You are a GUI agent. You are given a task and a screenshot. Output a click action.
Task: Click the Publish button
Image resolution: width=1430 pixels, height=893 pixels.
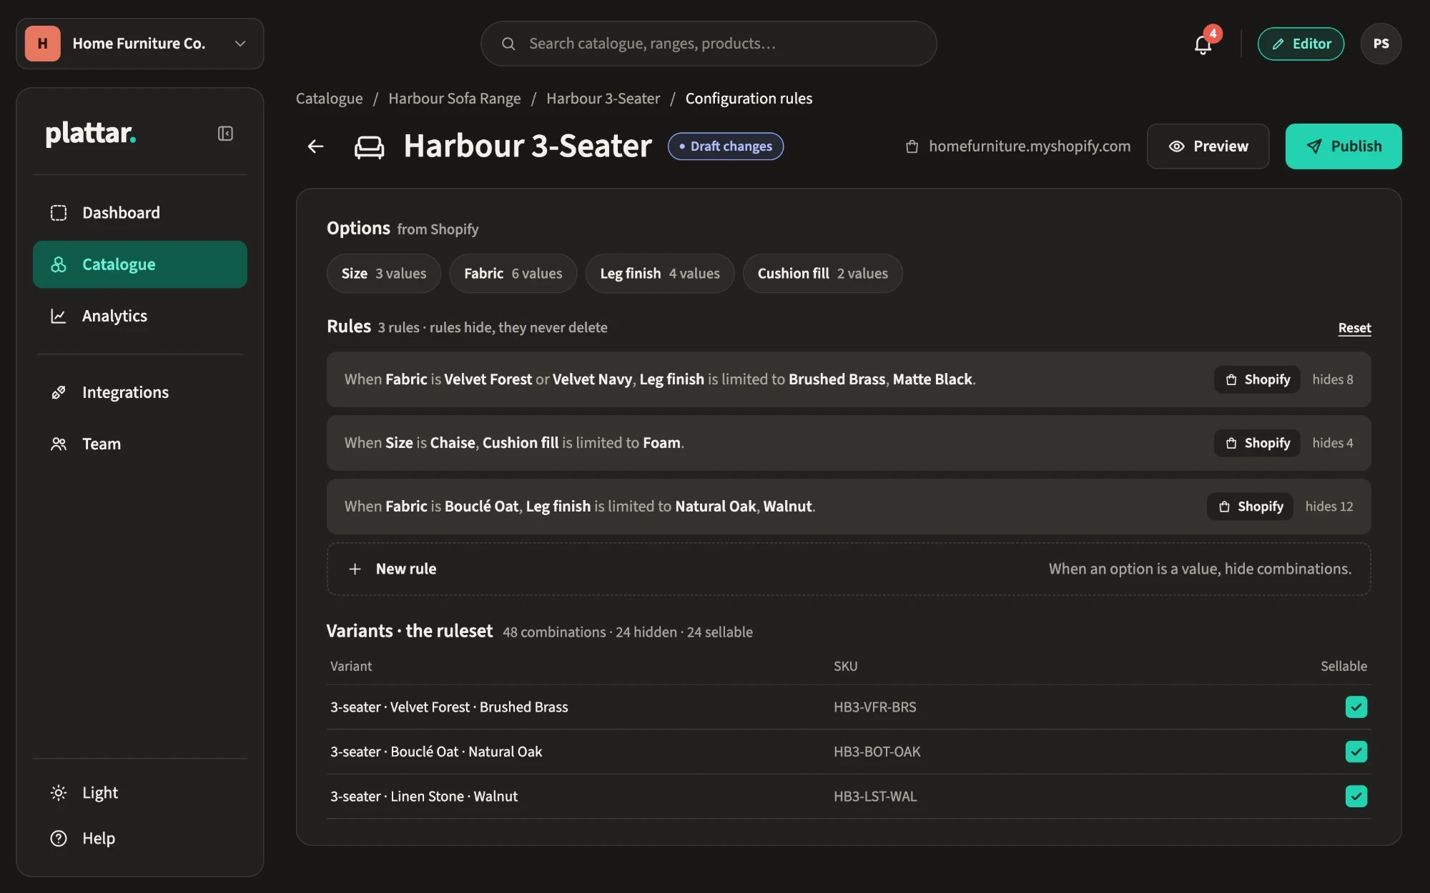click(x=1343, y=146)
